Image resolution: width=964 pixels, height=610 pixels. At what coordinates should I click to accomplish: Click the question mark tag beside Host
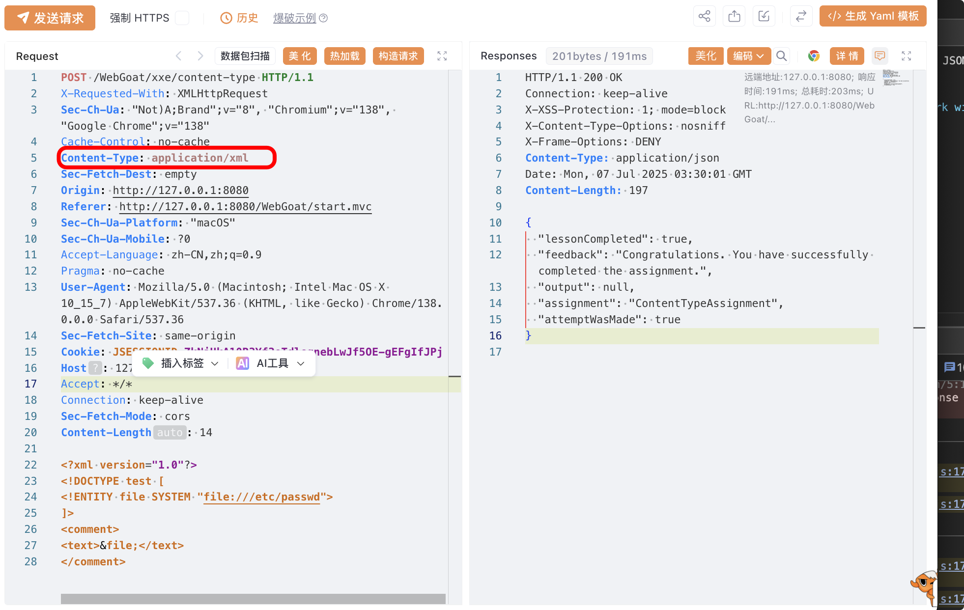click(95, 368)
